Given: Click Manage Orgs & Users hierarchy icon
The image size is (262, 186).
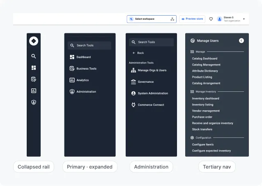Looking at the screenshot, I should click(x=133, y=70).
